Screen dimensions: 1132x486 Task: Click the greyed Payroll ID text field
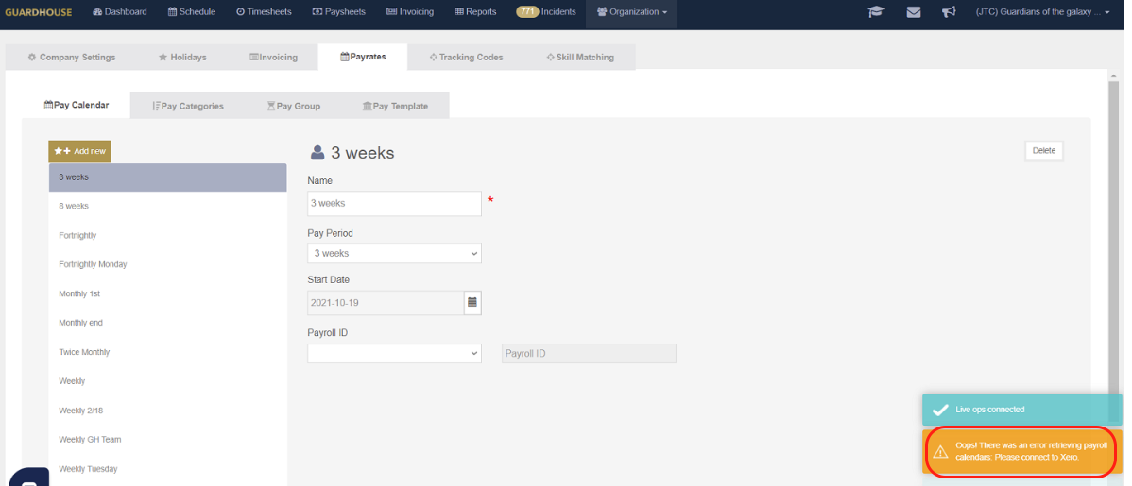[x=589, y=353]
